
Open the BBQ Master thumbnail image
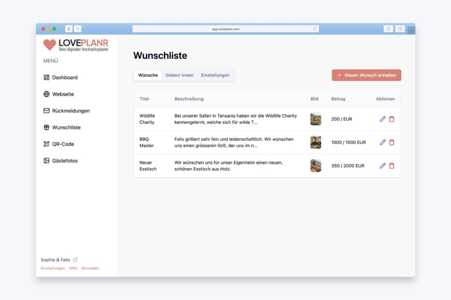click(315, 143)
